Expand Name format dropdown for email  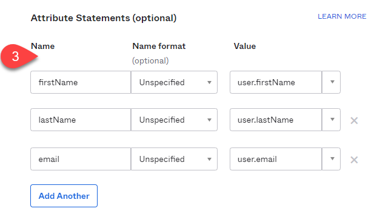tap(174, 159)
